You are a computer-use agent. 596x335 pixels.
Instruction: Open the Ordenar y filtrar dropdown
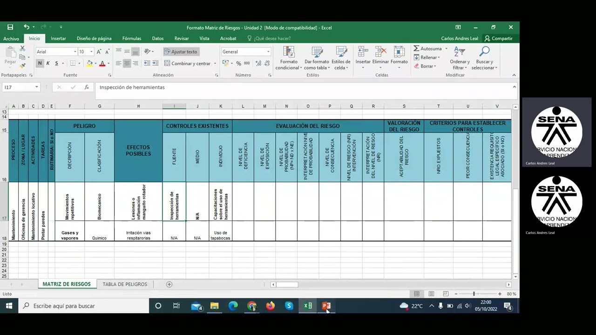pos(460,59)
